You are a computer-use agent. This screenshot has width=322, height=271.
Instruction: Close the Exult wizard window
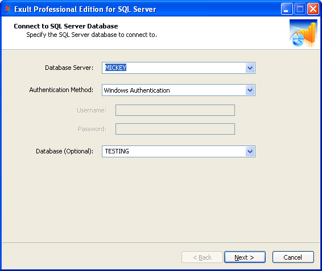pos(313,9)
